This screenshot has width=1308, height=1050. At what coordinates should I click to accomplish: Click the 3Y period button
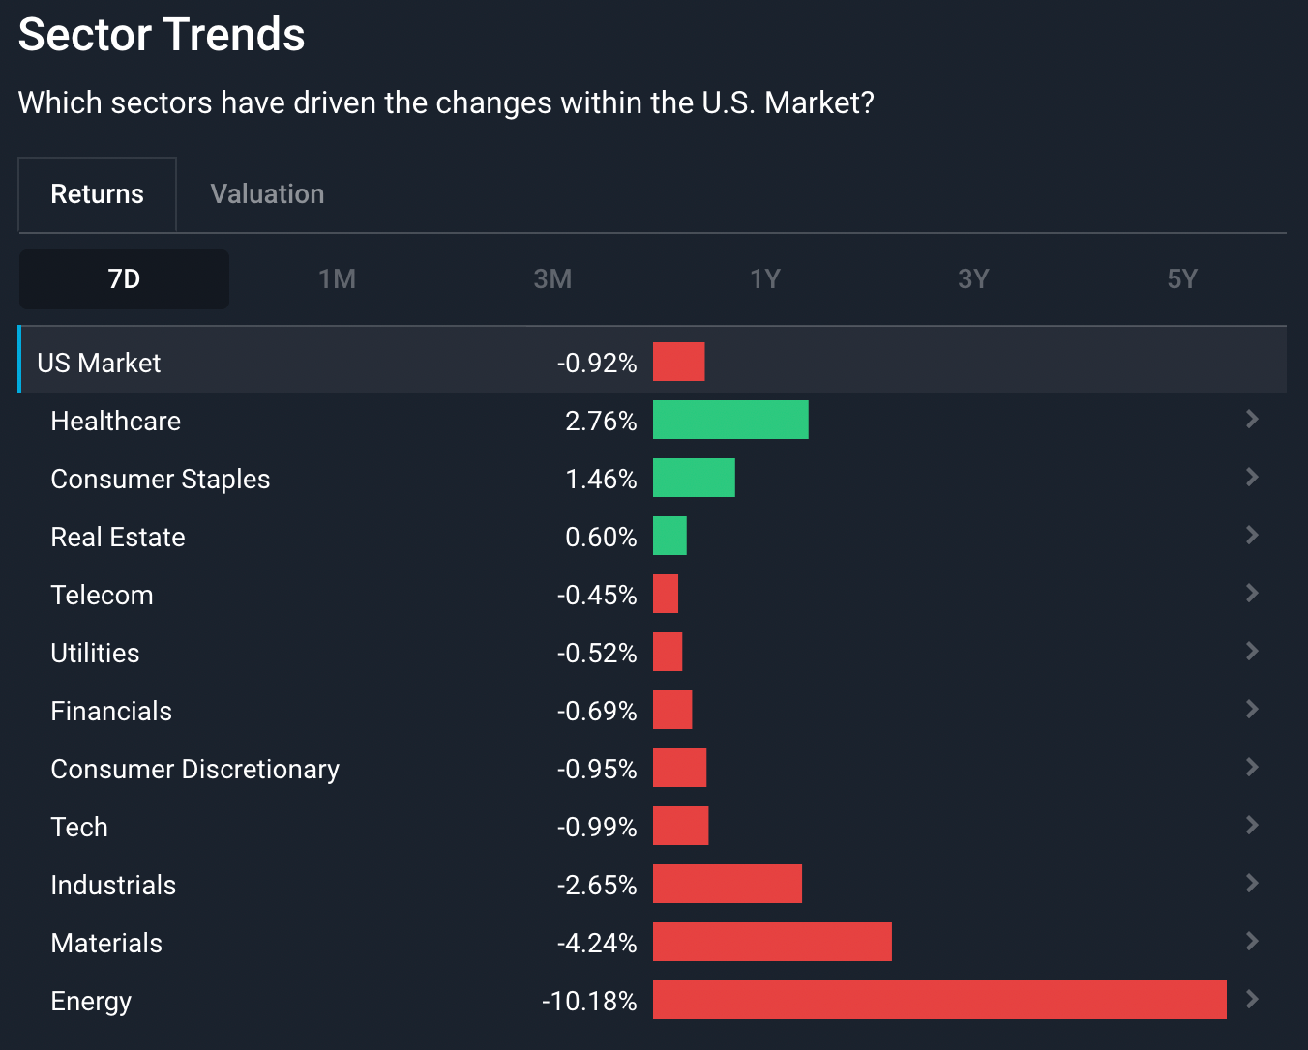coord(973,279)
